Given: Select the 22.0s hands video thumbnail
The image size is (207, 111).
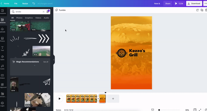Looking at the screenshot, I should 14,84.
